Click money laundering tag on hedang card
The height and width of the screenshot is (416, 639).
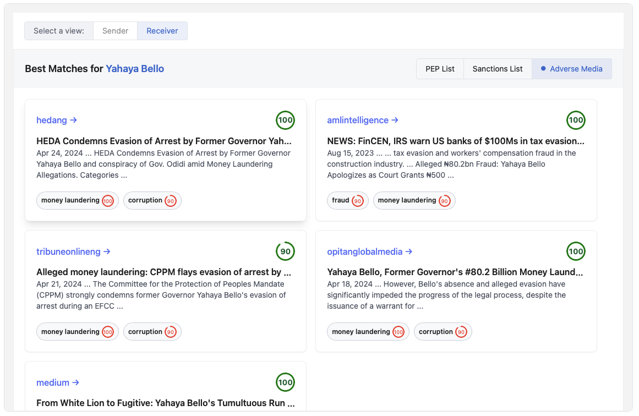tap(77, 201)
